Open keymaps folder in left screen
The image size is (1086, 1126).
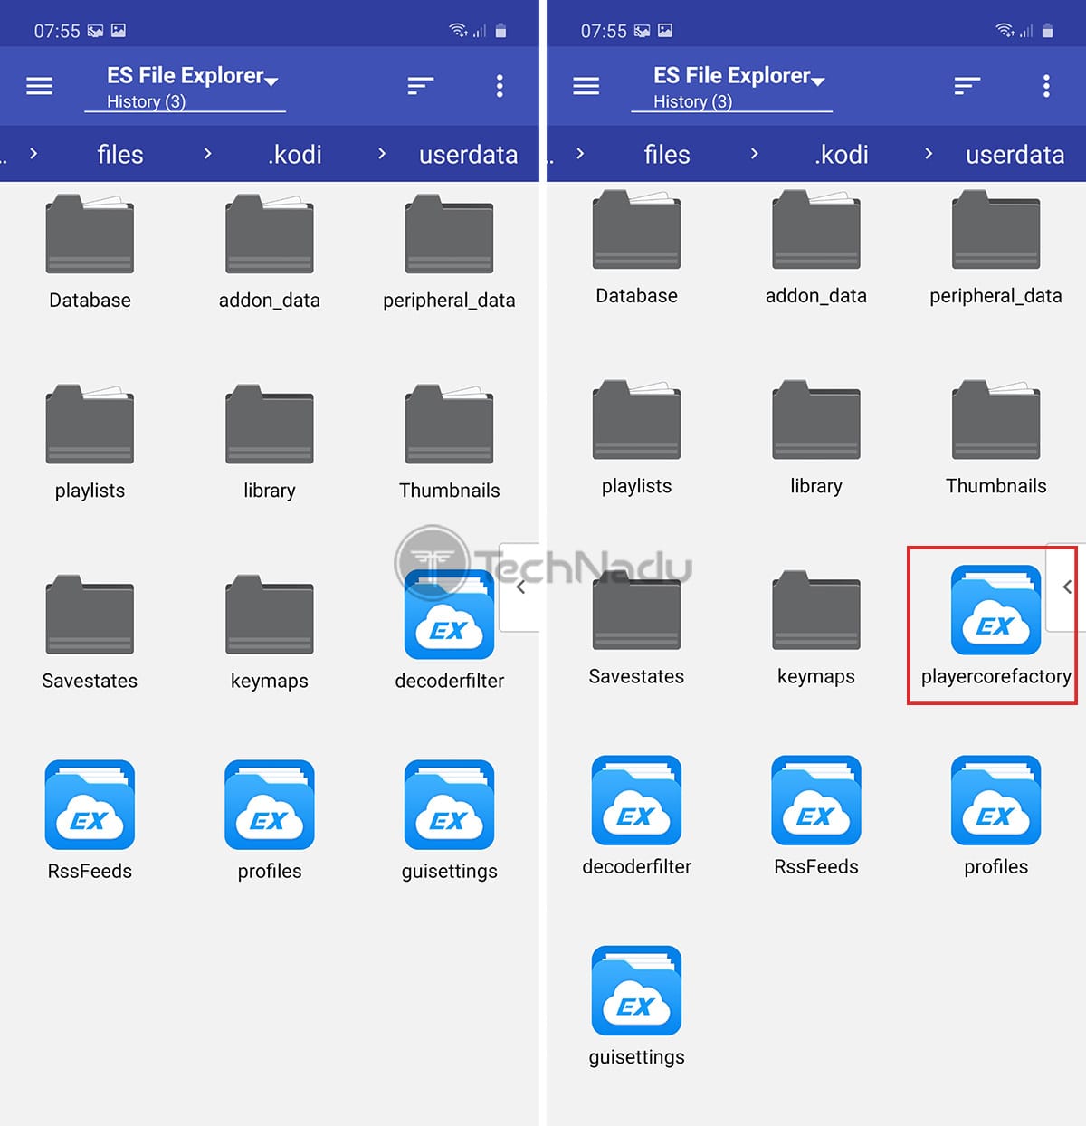270,633
